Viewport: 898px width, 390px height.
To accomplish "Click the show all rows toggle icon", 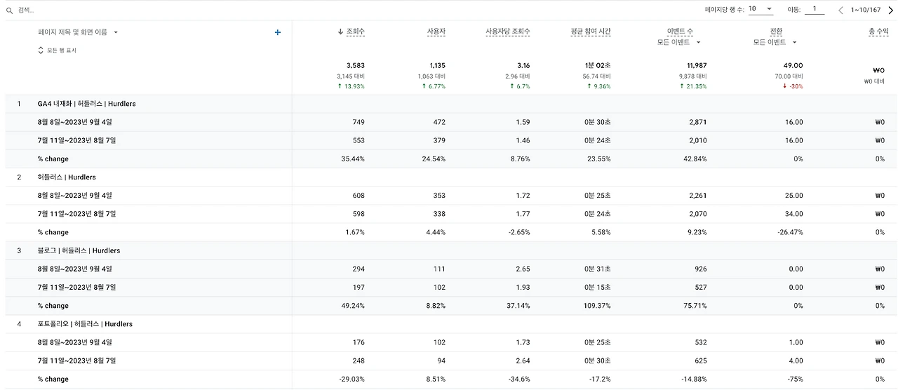I will pos(41,51).
